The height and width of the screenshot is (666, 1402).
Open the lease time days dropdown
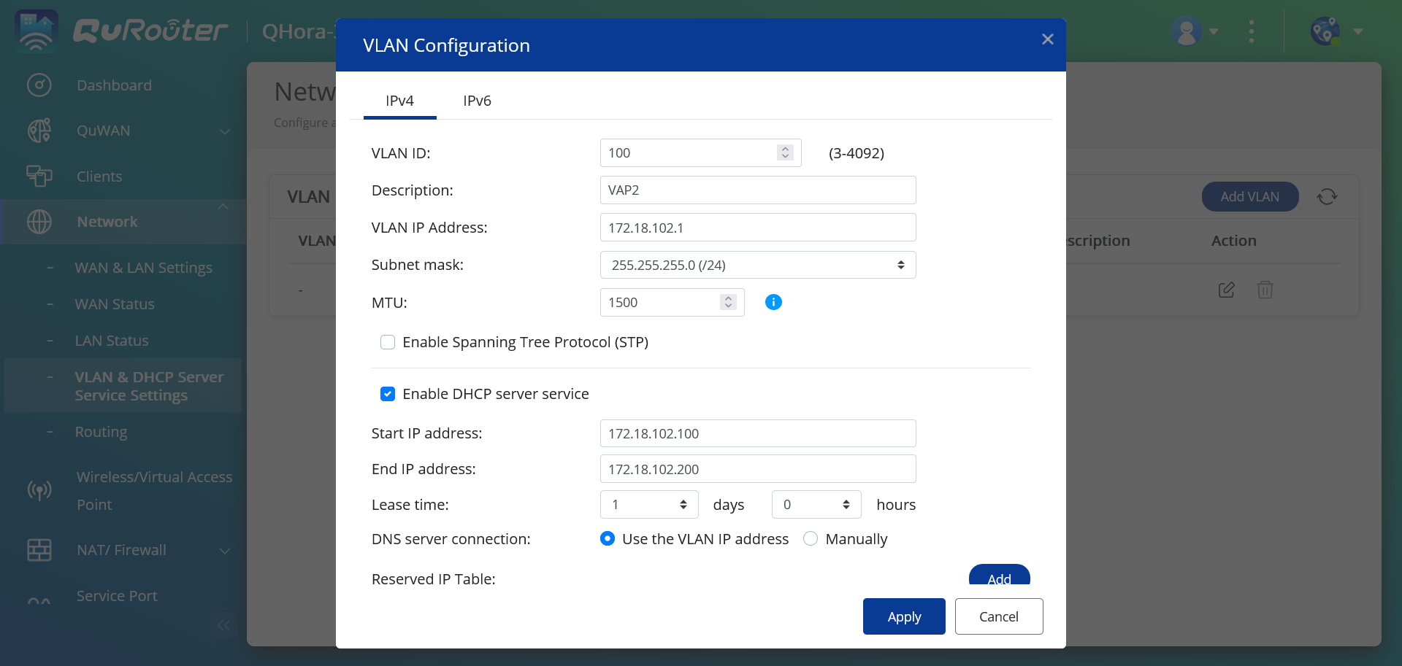[x=649, y=505]
